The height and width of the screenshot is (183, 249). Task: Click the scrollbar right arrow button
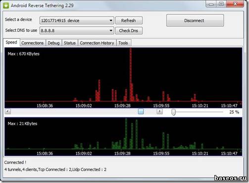point(159,112)
